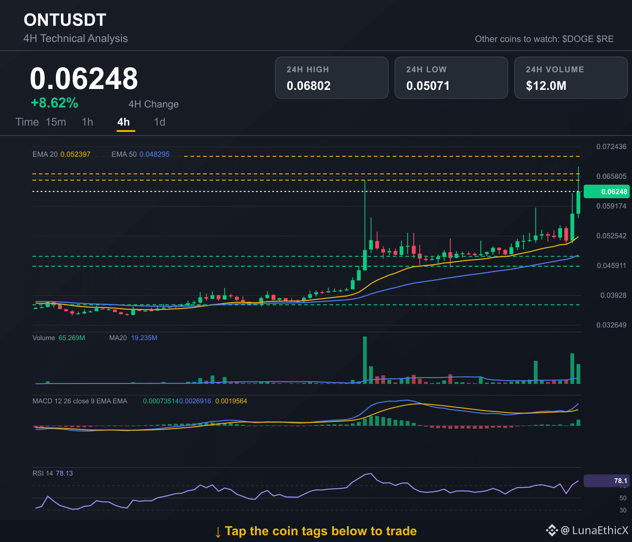The height and width of the screenshot is (542, 632).
Task: Switch to the 1h timeframe tab
Action: pos(88,122)
